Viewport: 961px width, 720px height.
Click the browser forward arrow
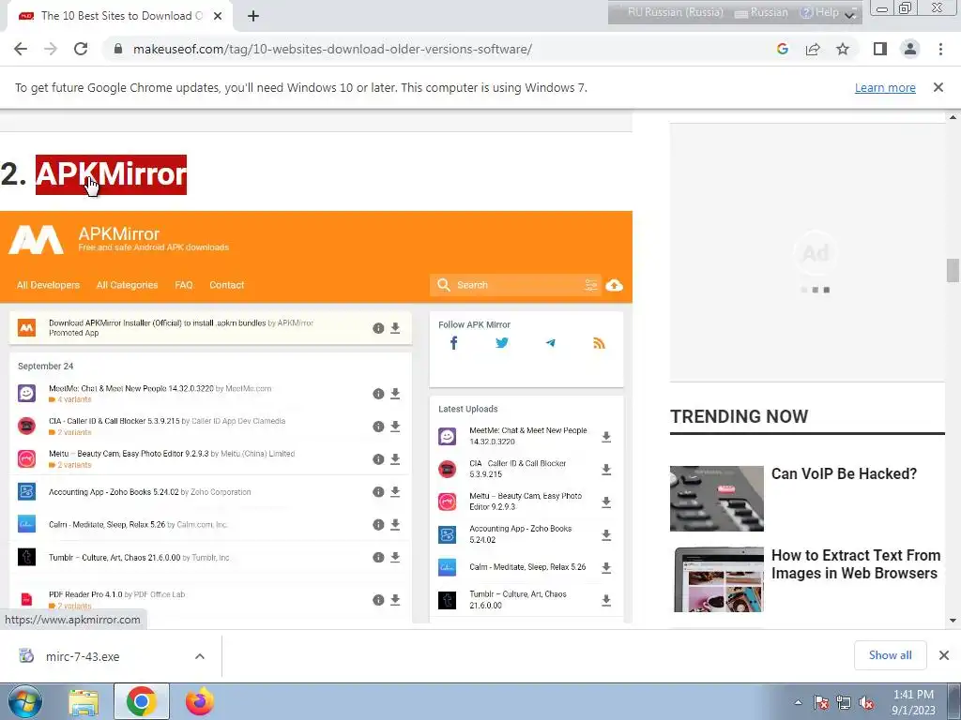[51, 49]
